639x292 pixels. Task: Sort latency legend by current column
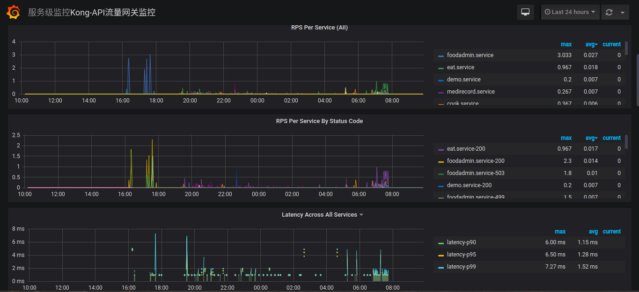611,232
